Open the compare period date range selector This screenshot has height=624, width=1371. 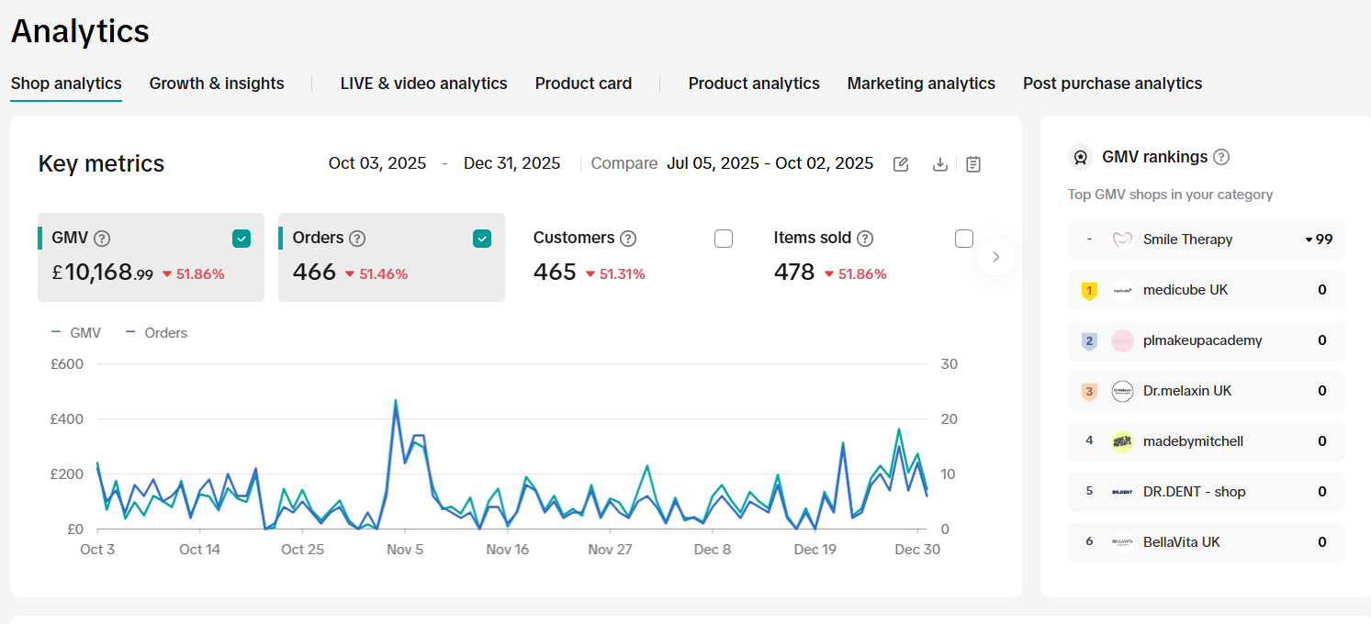770,163
